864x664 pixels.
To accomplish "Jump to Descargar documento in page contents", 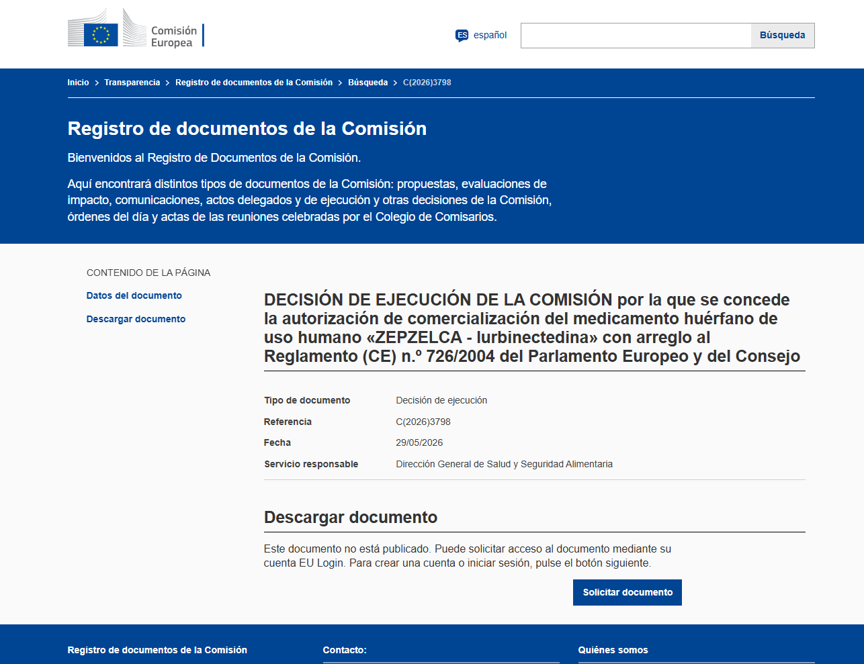I will point(136,319).
